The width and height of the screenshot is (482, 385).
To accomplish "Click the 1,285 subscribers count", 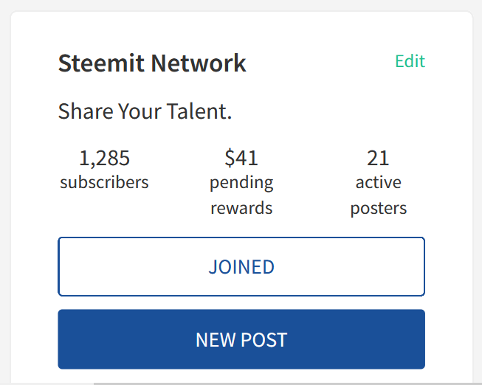I will [105, 158].
